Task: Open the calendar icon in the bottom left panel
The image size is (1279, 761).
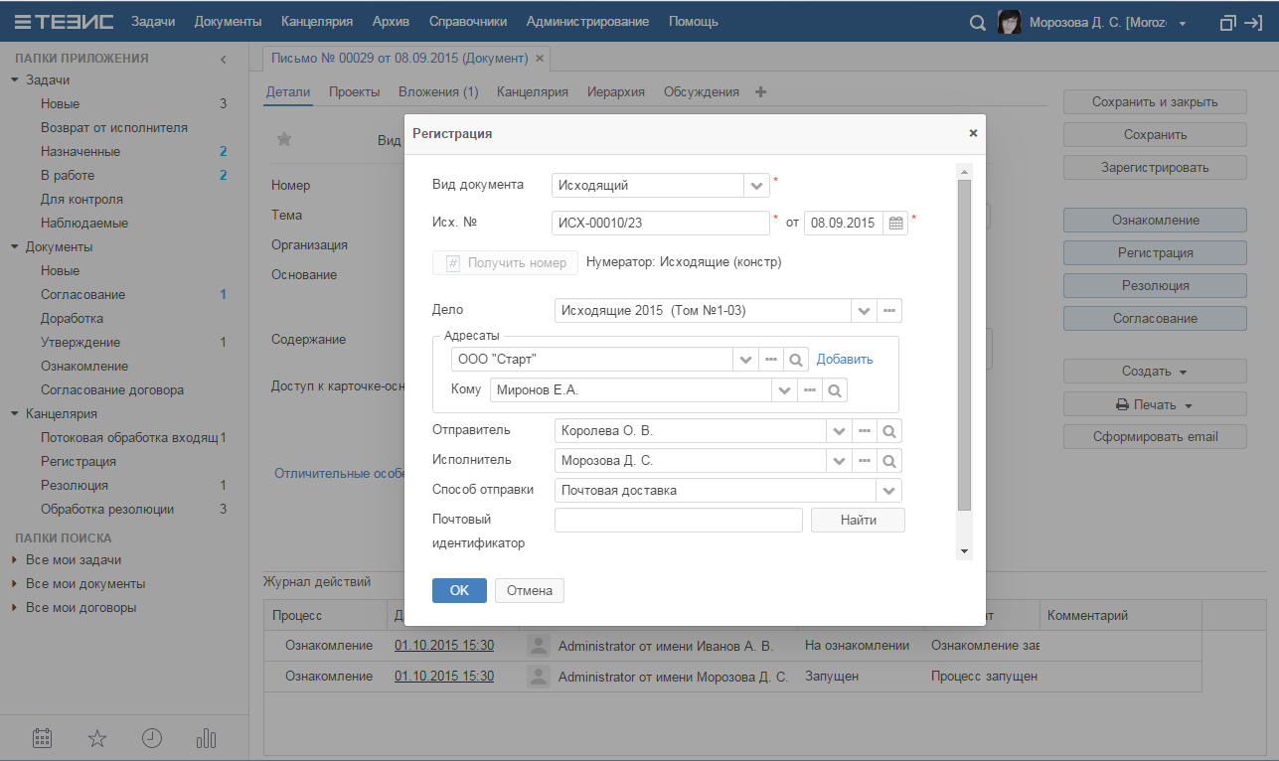Action: pyautogui.click(x=42, y=738)
